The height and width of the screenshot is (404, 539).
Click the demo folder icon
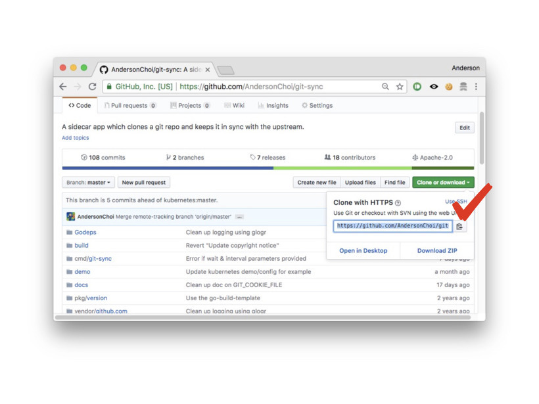(70, 272)
